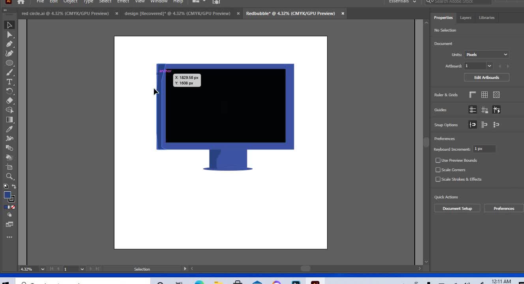Set paint to None swatch
The image size is (524, 284).
13,207
